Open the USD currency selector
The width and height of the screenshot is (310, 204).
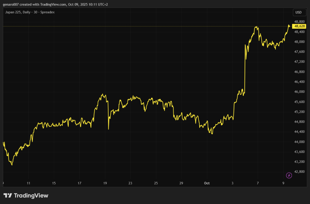[298, 12]
